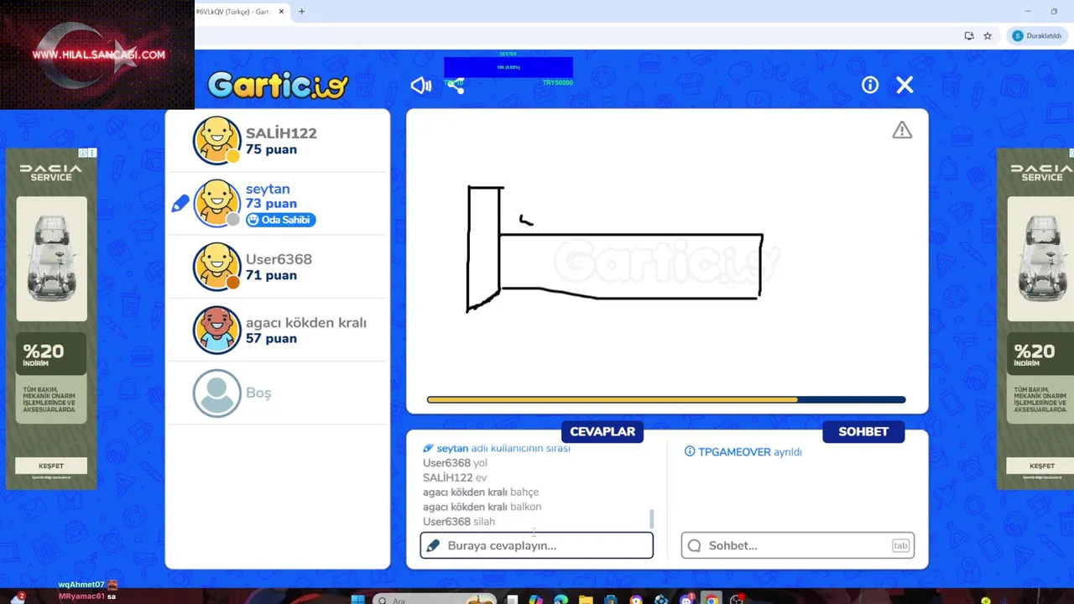Click the left Dacia ad car image
The height and width of the screenshot is (604, 1074).
click(x=51, y=258)
